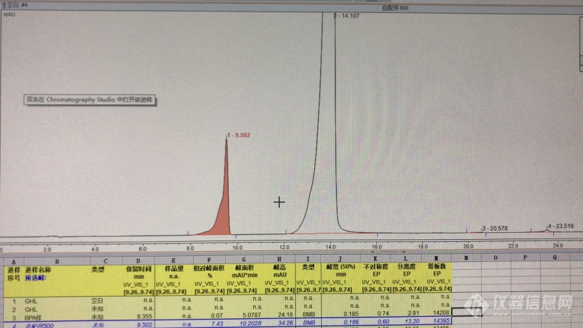Click the Chromatography Studio tooltip box
The height and width of the screenshot is (328, 583).
[x=91, y=100]
